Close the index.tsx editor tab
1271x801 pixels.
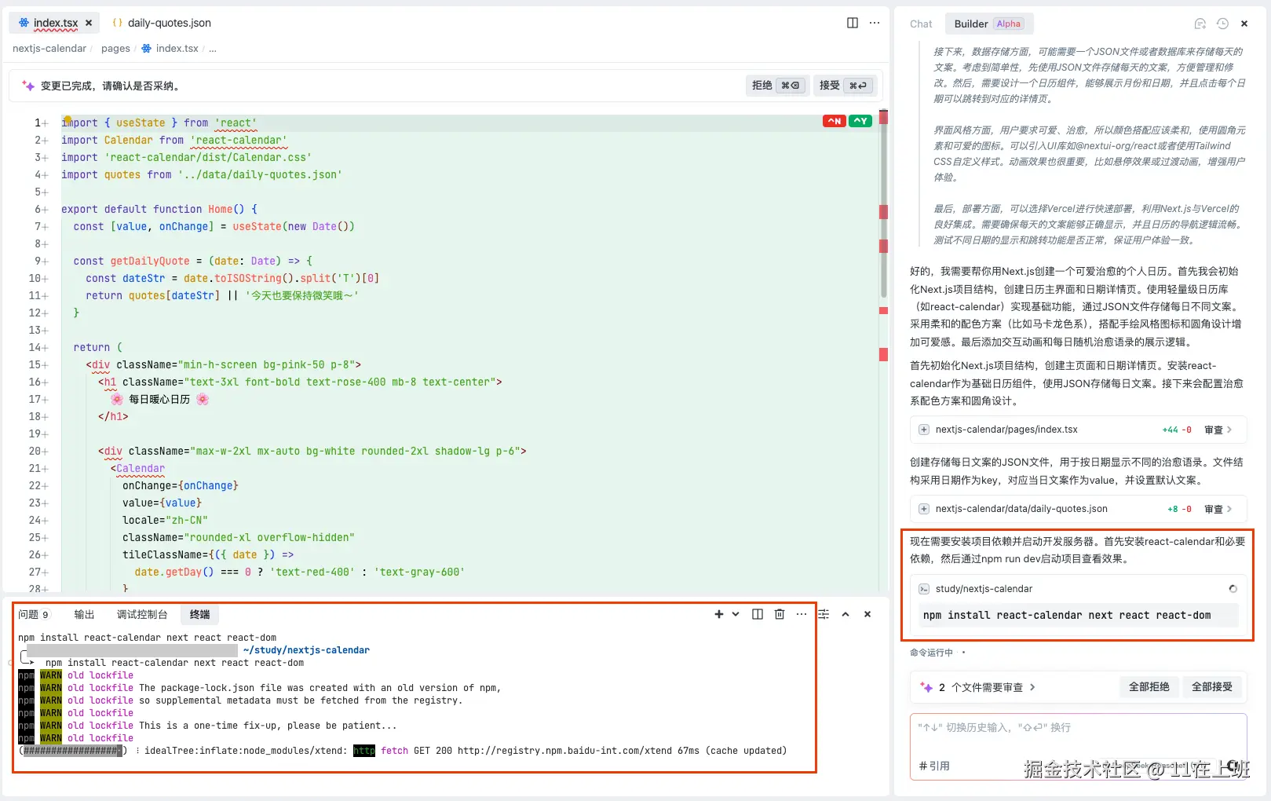[x=89, y=23]
